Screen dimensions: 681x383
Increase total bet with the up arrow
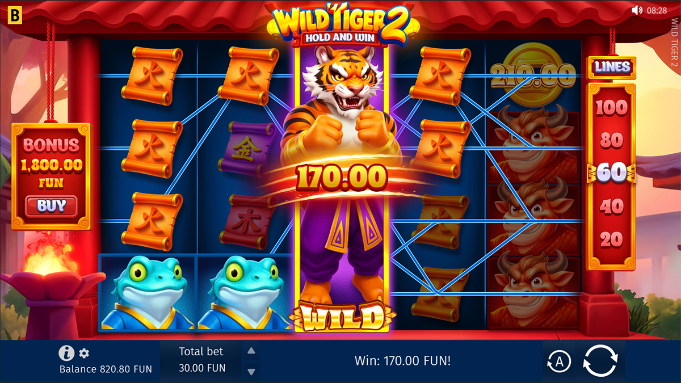coord(251,350)
